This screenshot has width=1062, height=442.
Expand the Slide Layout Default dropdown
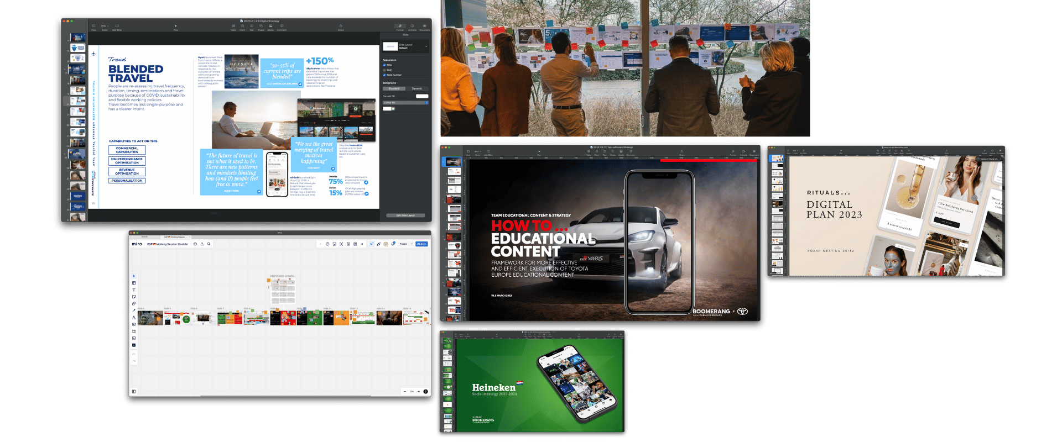click(426, 46)
